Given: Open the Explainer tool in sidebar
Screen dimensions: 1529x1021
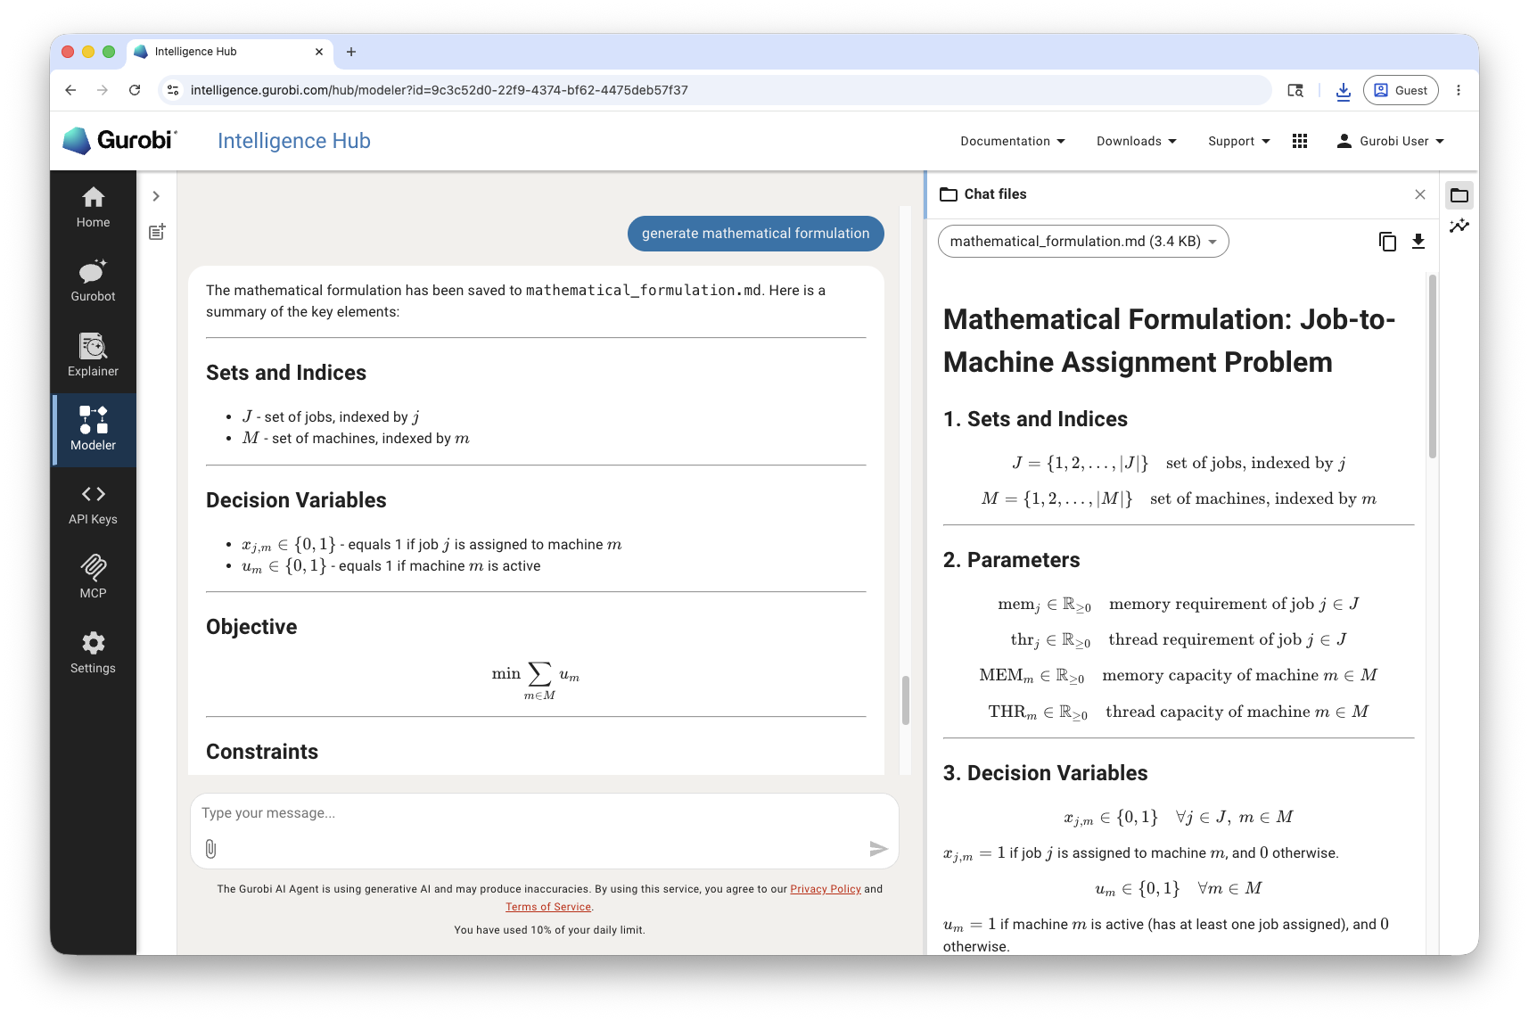Looking at the screenshot, I should tap(93, 356).
